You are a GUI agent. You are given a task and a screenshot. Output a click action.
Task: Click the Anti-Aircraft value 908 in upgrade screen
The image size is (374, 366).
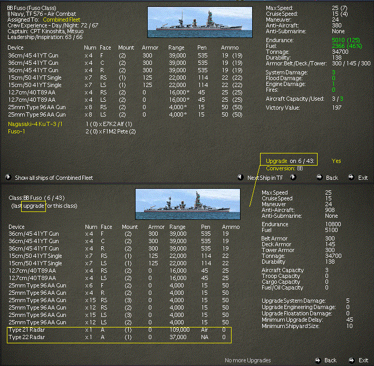(x=330, y=210)
